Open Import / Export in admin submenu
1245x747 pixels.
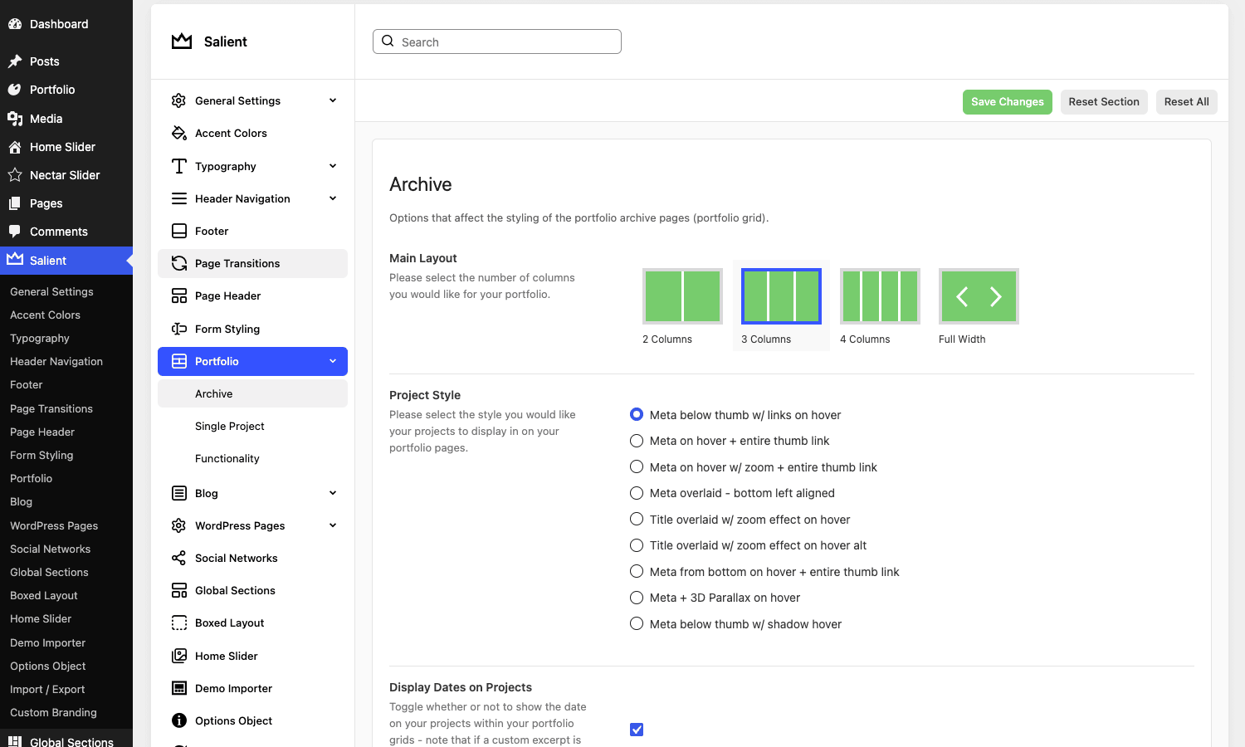click(x=47, y=689)
